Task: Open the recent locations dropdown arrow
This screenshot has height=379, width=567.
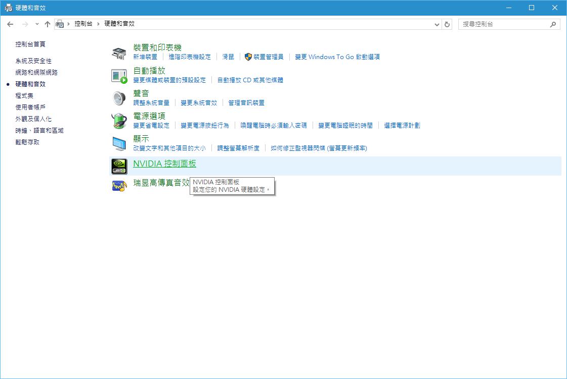Action: tap(37, 24)
